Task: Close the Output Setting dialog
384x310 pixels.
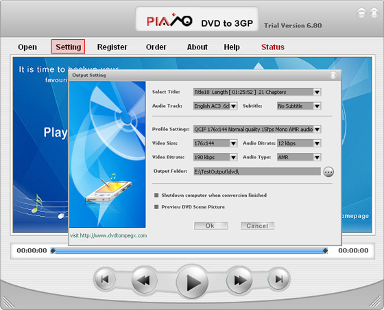Action: click(x=333, y=75)
